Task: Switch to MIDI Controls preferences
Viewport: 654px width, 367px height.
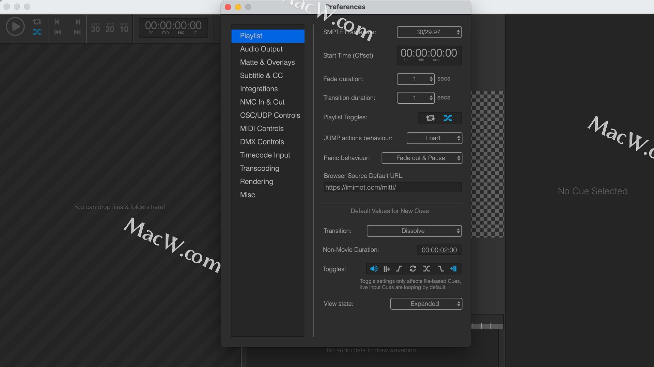Action: click(262, 128)
